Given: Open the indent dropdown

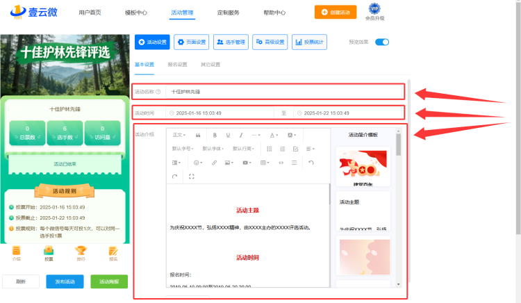Looking at the screenshot, I should pyautogui.click(x=176, y=163).
